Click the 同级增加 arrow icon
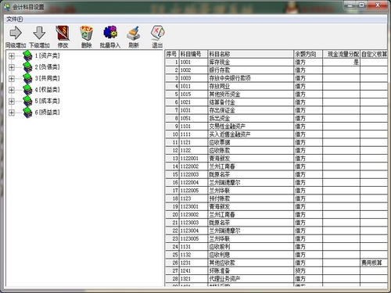Image resolution: width=391 pixels, height=293 pixels. tap(16, 33)
